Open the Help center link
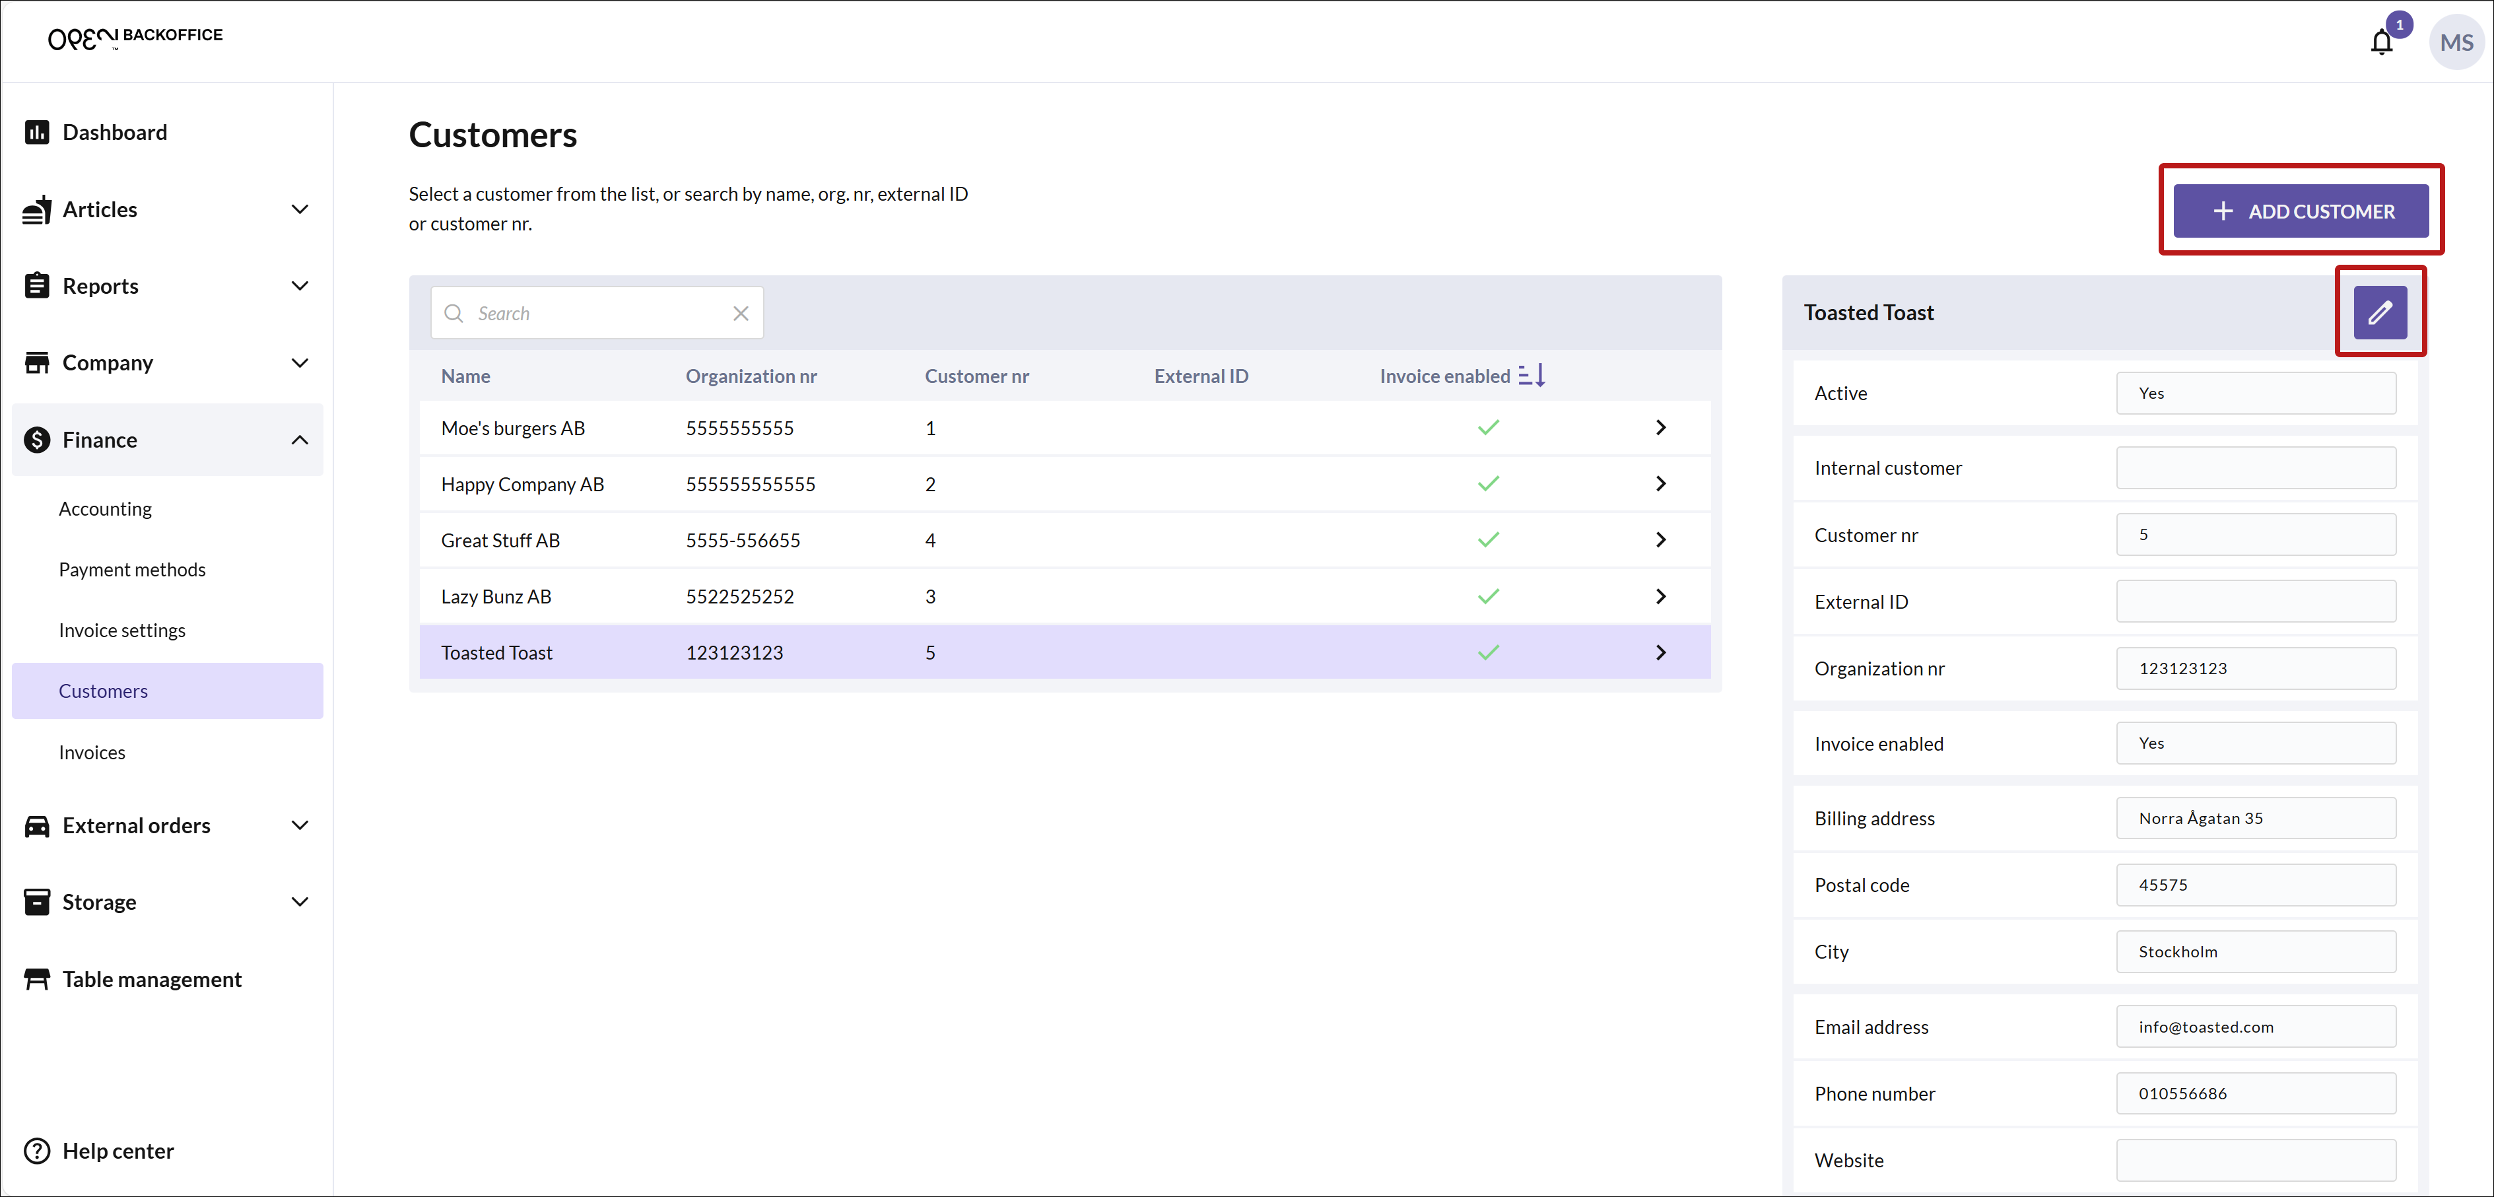Screen dimensions: 2494x1197 [118, 1151]
